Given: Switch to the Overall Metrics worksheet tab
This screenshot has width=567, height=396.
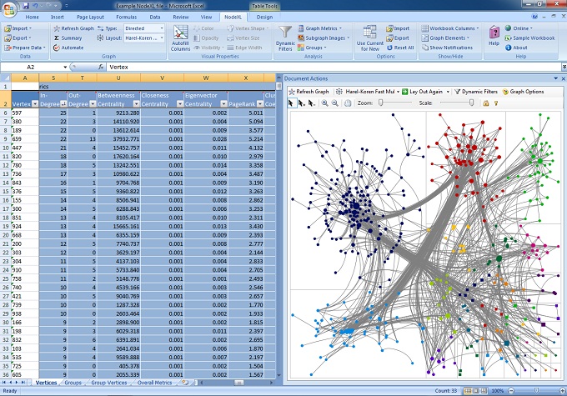Looking at the screenshot, I should [x=154, y=383].
